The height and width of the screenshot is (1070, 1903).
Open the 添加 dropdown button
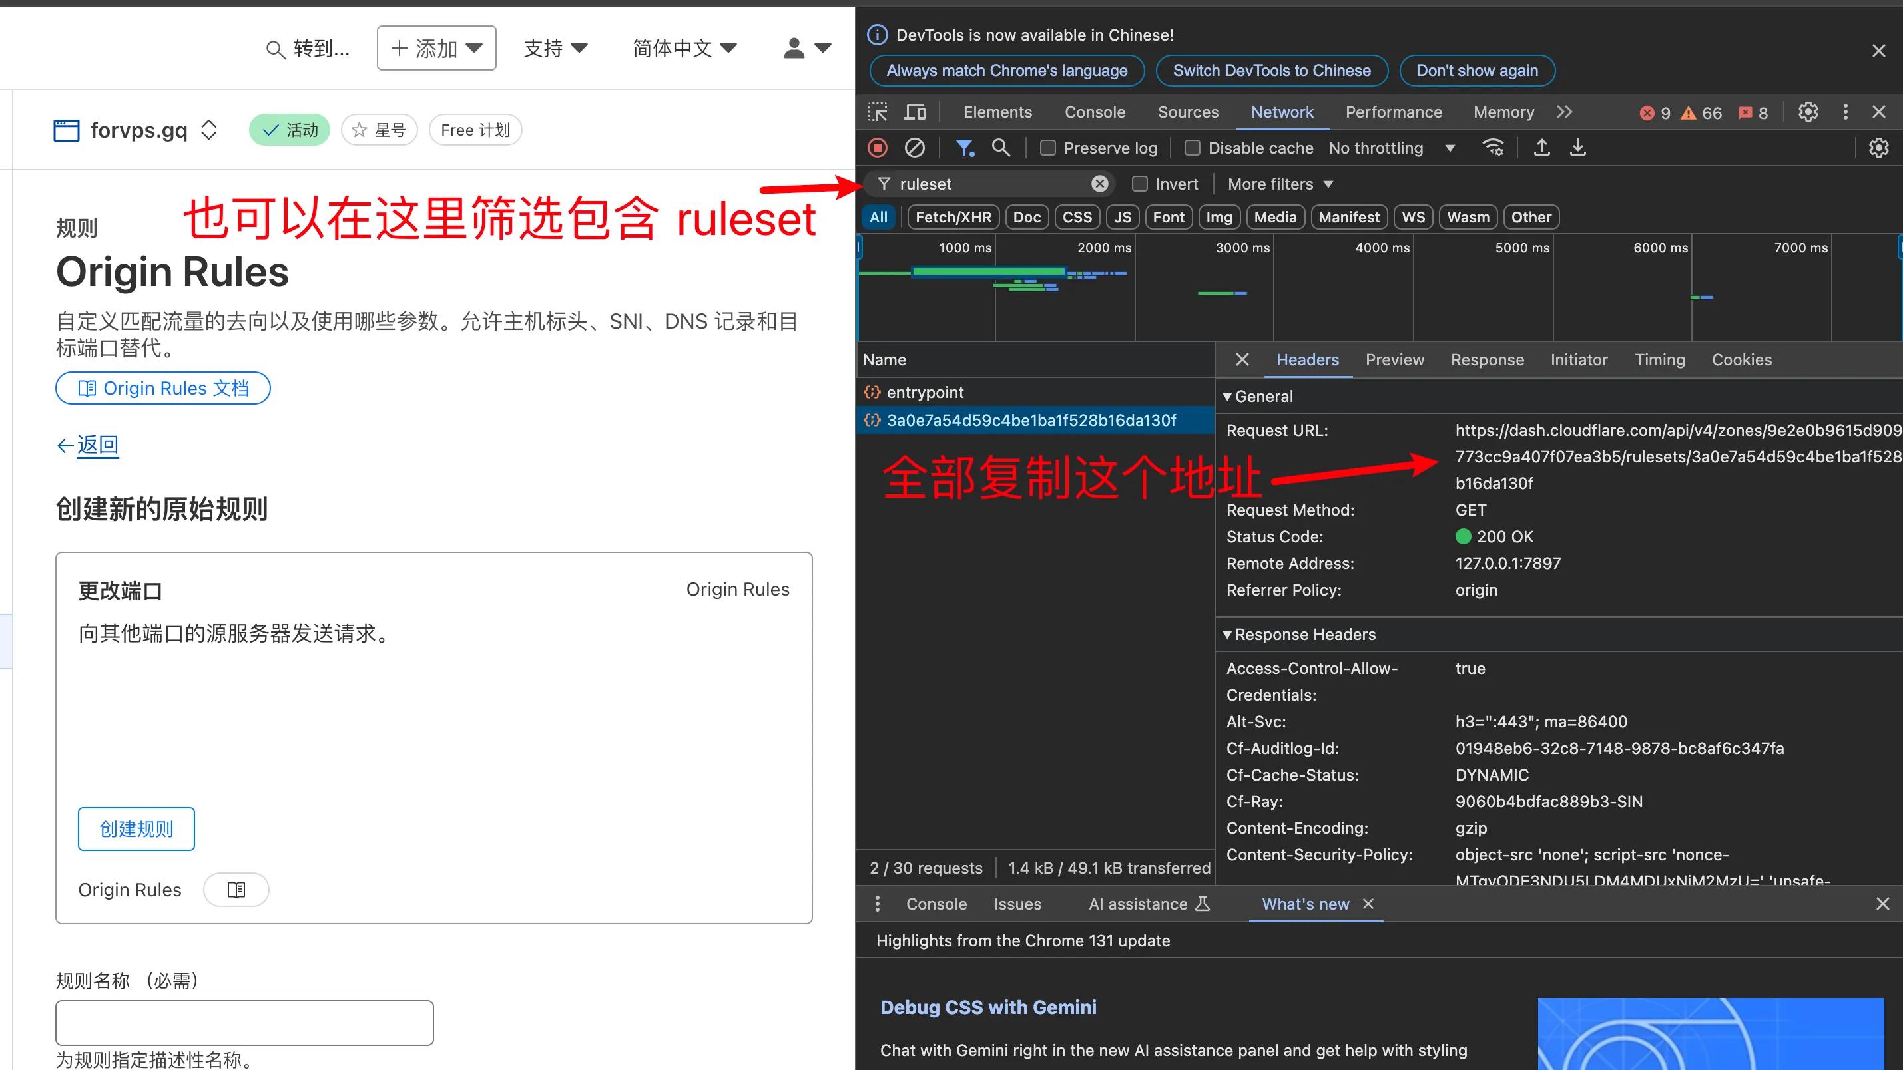point(437,48)
